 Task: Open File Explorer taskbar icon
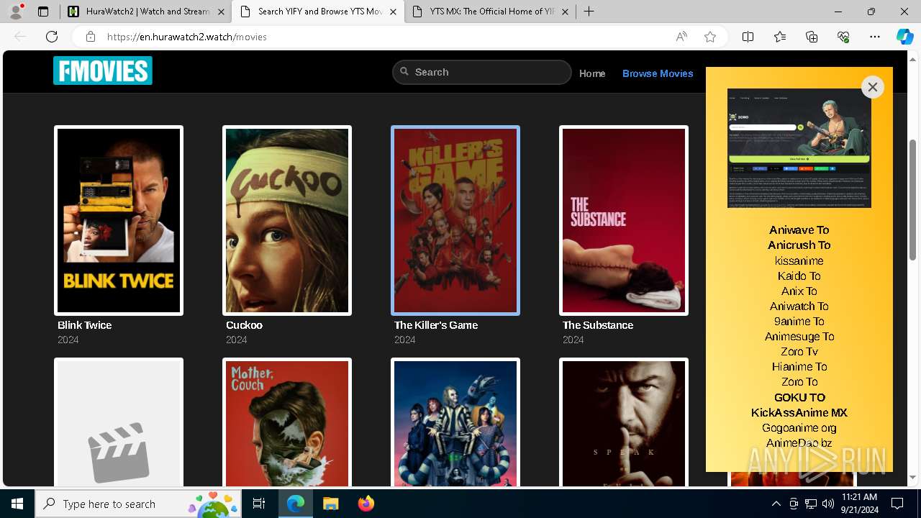330,504
